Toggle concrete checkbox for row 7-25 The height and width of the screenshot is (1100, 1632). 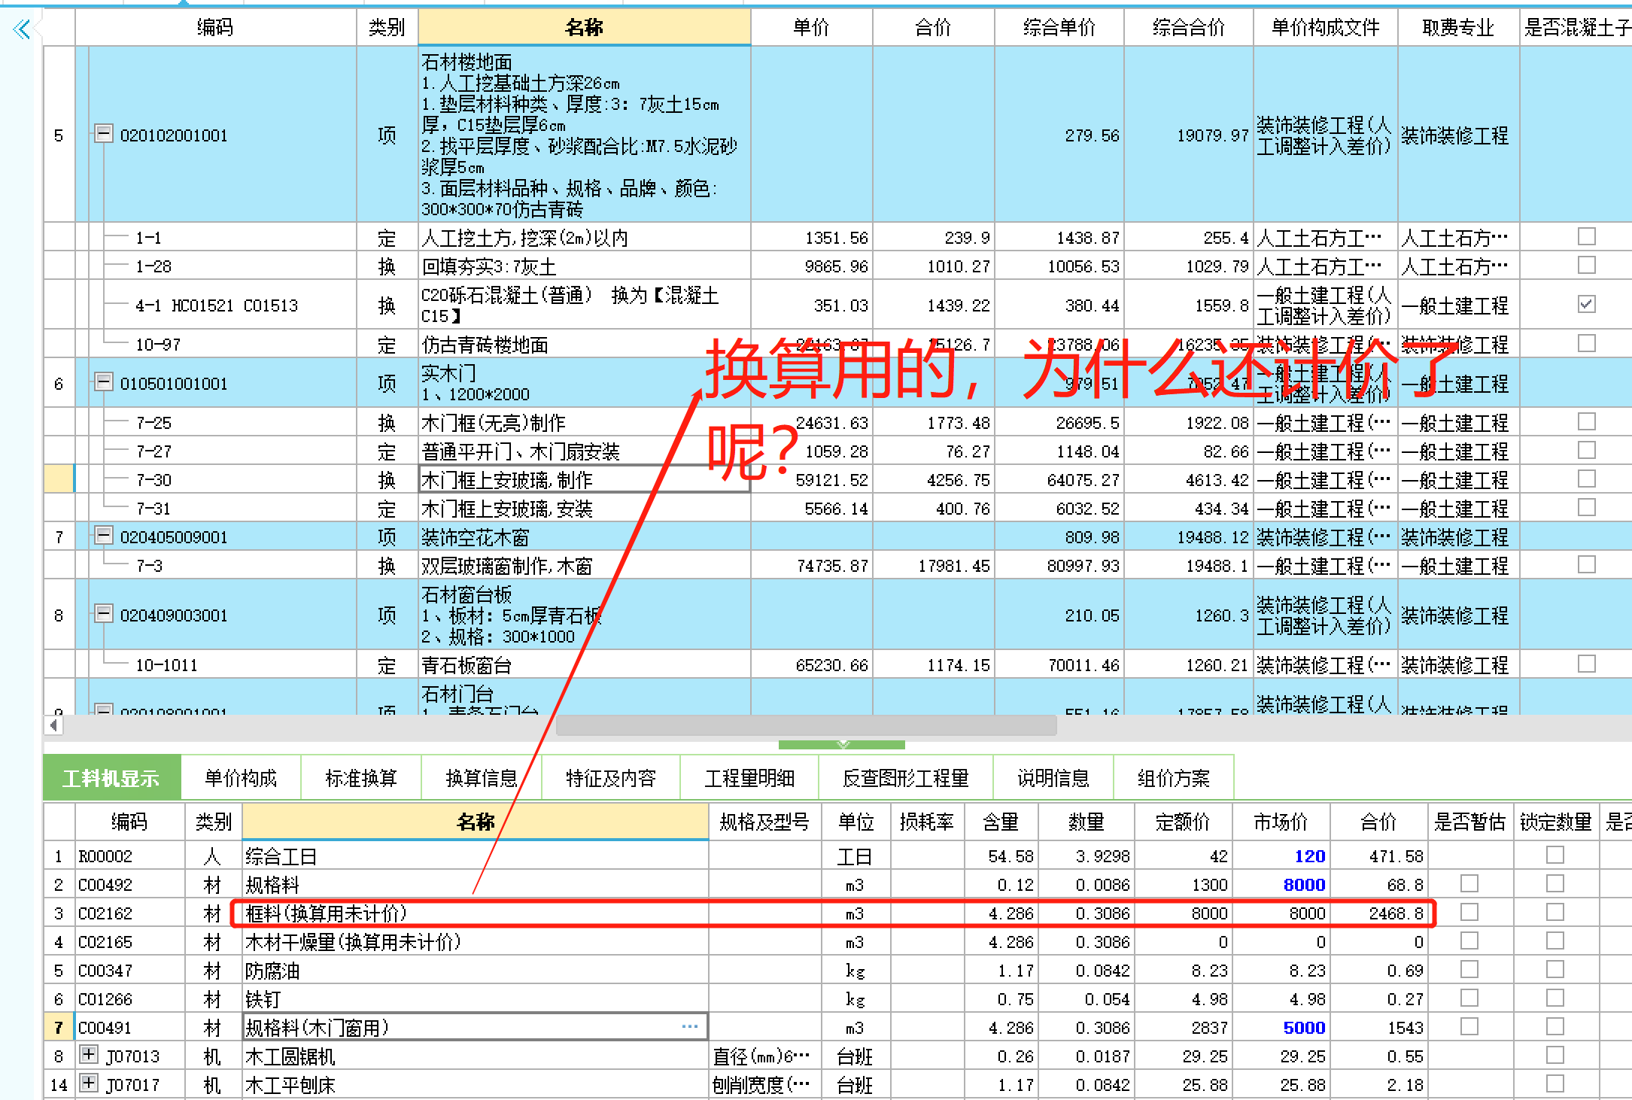click(x=1587, y=422)
